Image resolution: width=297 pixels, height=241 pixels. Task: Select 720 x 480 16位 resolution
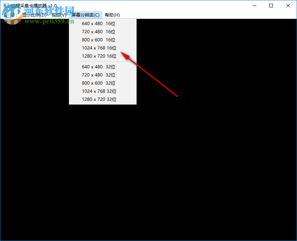(103, 32)
